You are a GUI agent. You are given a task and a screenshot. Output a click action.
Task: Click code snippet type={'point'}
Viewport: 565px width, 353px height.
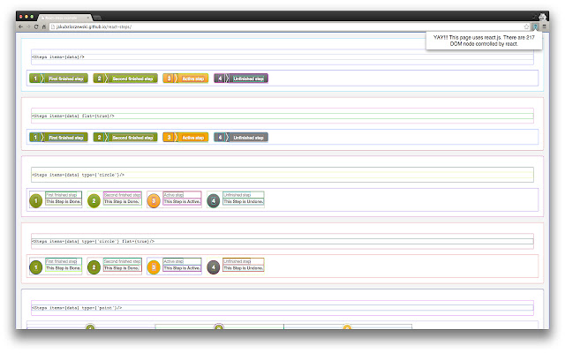point(77,308)
